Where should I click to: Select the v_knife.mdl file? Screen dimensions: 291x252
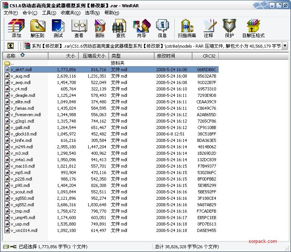tap(21, 140)
